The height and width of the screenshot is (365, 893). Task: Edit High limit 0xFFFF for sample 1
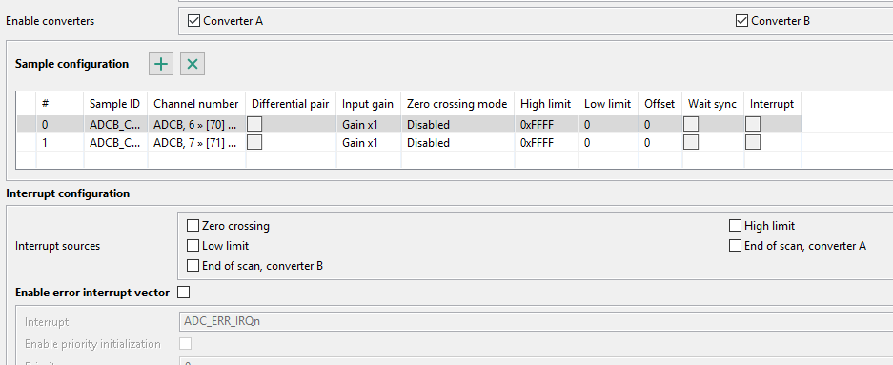pyautogui.click(x=546, y=142)
